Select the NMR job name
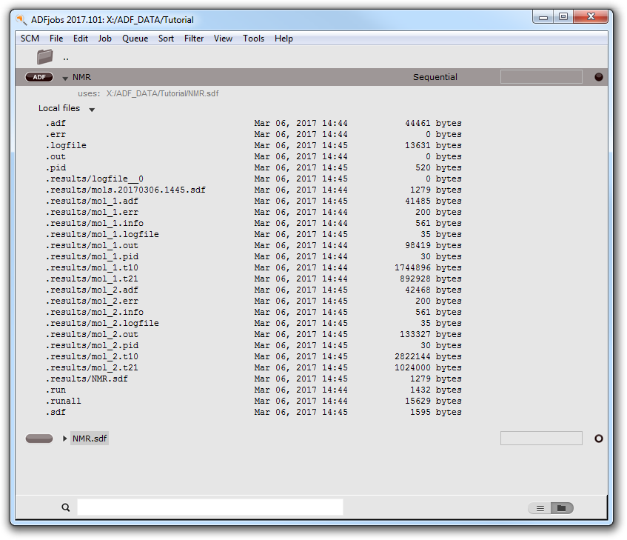 (x=81, y=77)
